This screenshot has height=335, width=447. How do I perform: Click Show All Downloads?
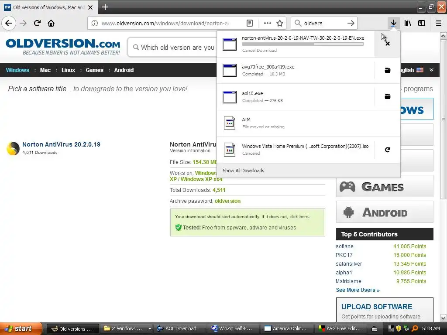(x=244, y=171)
